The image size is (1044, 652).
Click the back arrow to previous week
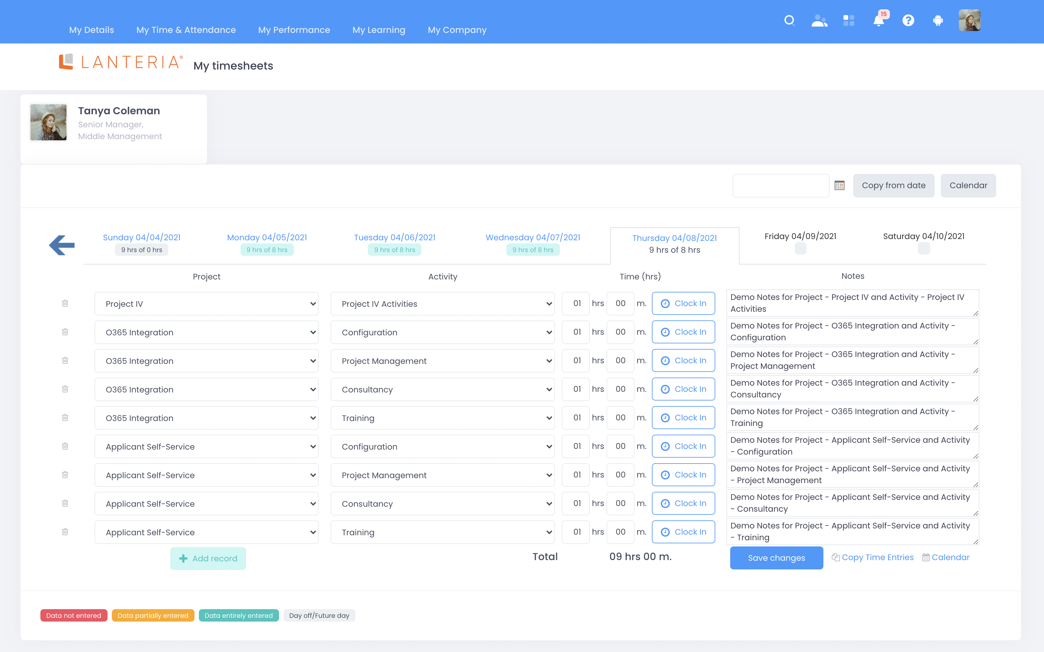point(62,245)
